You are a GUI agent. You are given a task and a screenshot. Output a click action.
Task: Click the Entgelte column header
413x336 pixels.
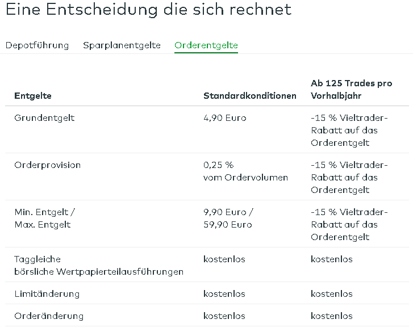point(33,95)
